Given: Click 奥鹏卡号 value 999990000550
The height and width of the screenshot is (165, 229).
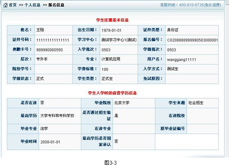Looking at the screenshot, I should coord(50,50).
